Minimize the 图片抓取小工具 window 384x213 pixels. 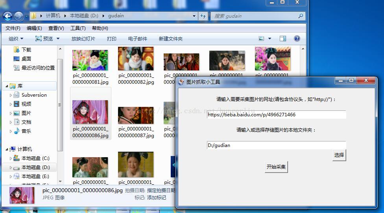(340, 81)
